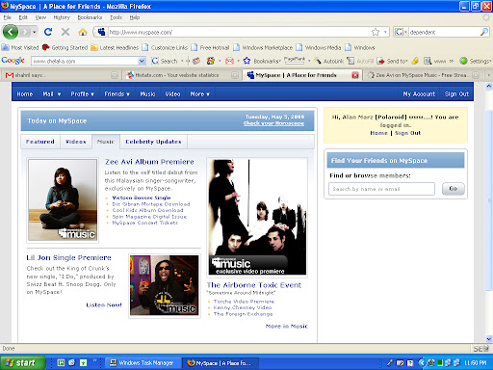Click the taskbar clock
493x370 pixels.
click(x=475, y=363)
